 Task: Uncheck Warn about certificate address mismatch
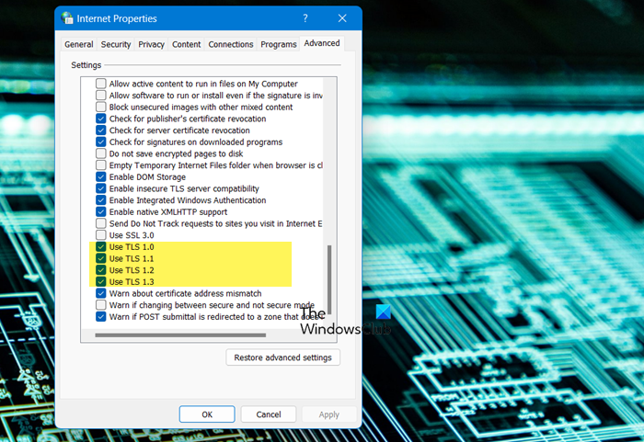100,293
